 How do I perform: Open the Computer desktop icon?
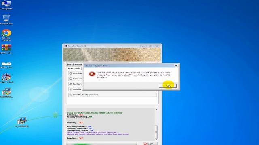(x=6, y=5)
